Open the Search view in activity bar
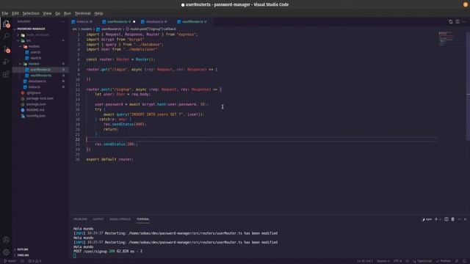Viewport: 470px width, 264px height. (6, 36)
